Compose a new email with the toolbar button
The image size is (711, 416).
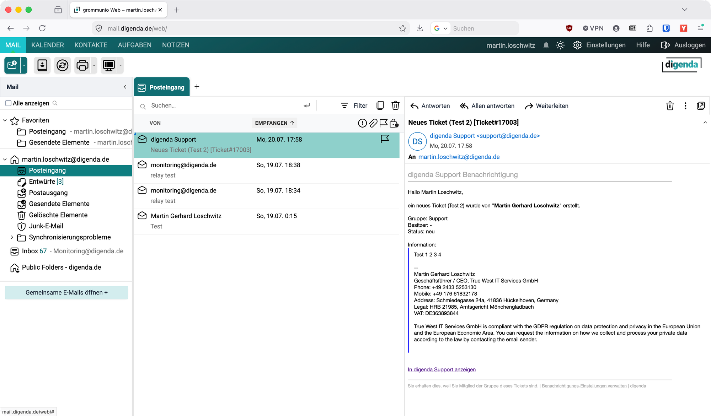12,65
